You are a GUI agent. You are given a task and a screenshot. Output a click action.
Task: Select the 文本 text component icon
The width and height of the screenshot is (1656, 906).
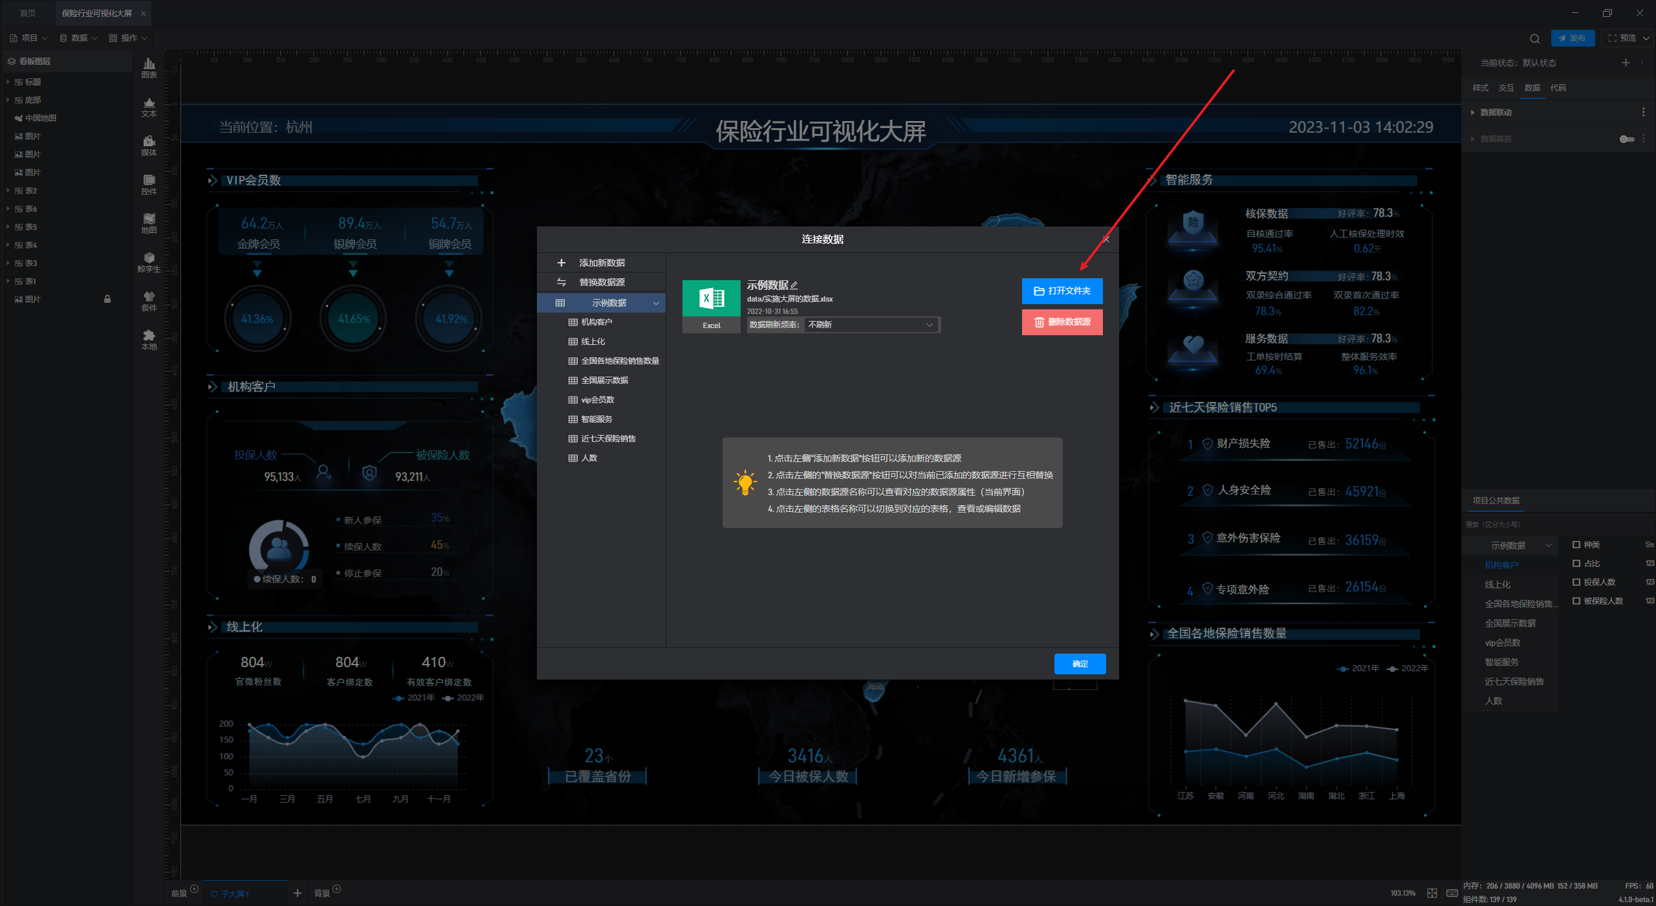(149, 107)
